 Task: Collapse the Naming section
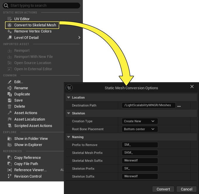click(x=69, y=137)
